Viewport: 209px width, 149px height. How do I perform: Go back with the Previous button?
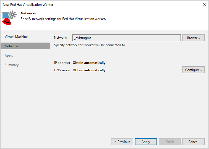tap(122, 142)
